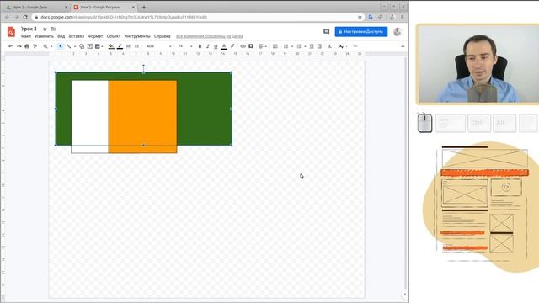
Task: Expand the side panel arrow at bottom right
Action: [404, 295]
